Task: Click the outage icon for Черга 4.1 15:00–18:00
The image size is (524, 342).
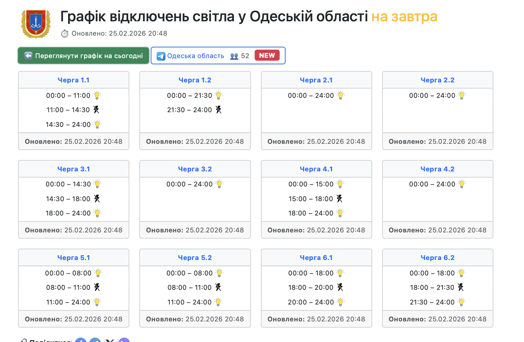Action: pyautogui.click(x=339, y=199)
